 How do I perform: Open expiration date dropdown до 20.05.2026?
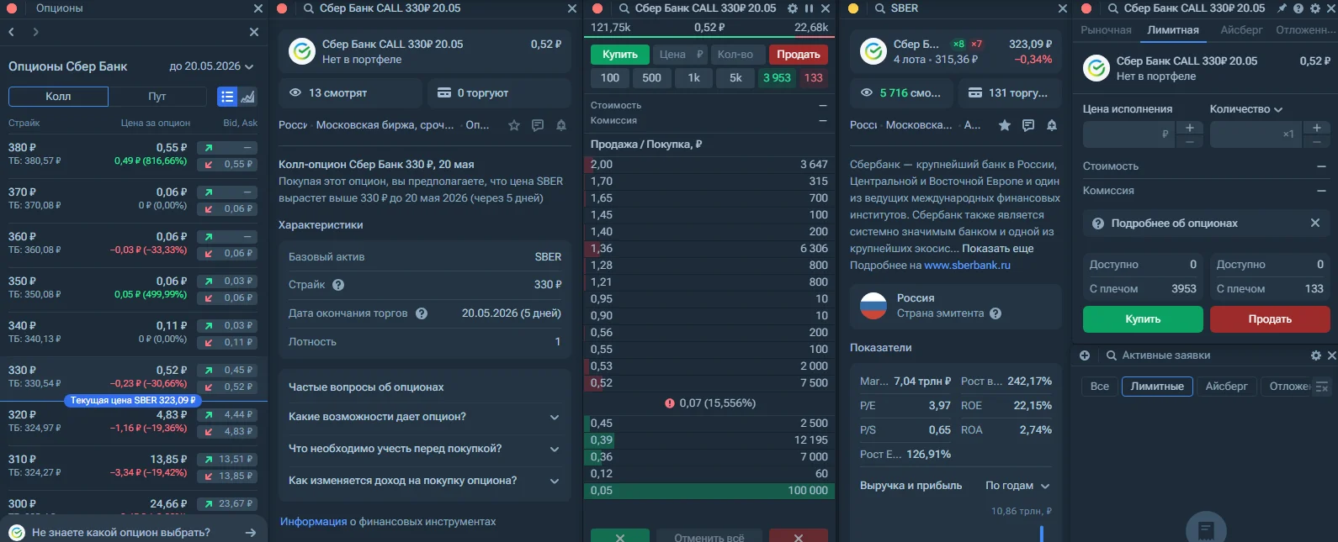coord(211,66)
